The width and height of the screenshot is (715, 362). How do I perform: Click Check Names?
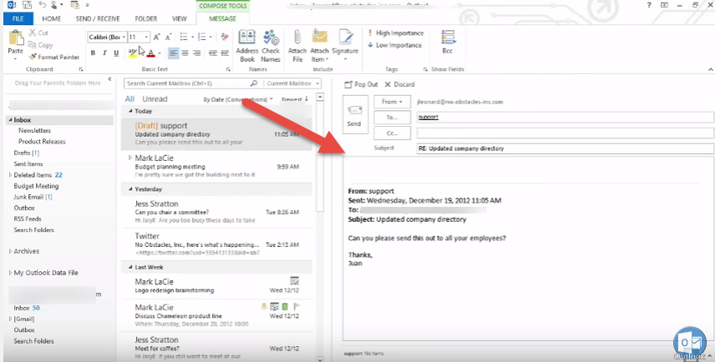[271, 46]
